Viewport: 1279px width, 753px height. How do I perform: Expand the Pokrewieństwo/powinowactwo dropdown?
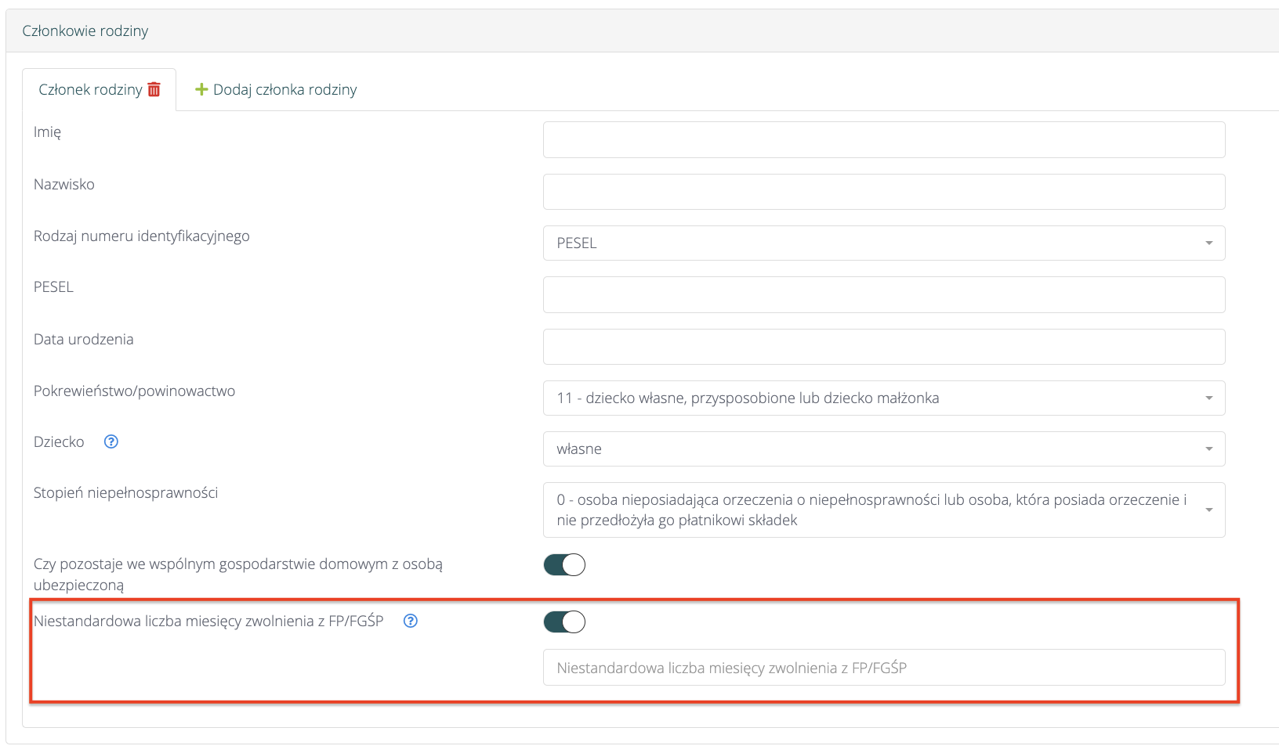883,398
